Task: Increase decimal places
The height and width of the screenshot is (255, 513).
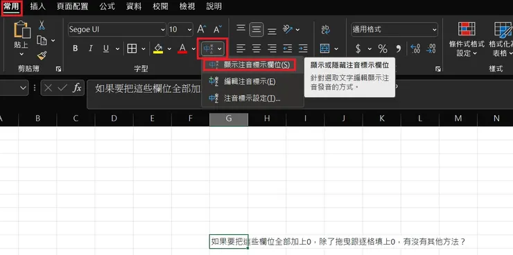Action: (x=415, y=49)
